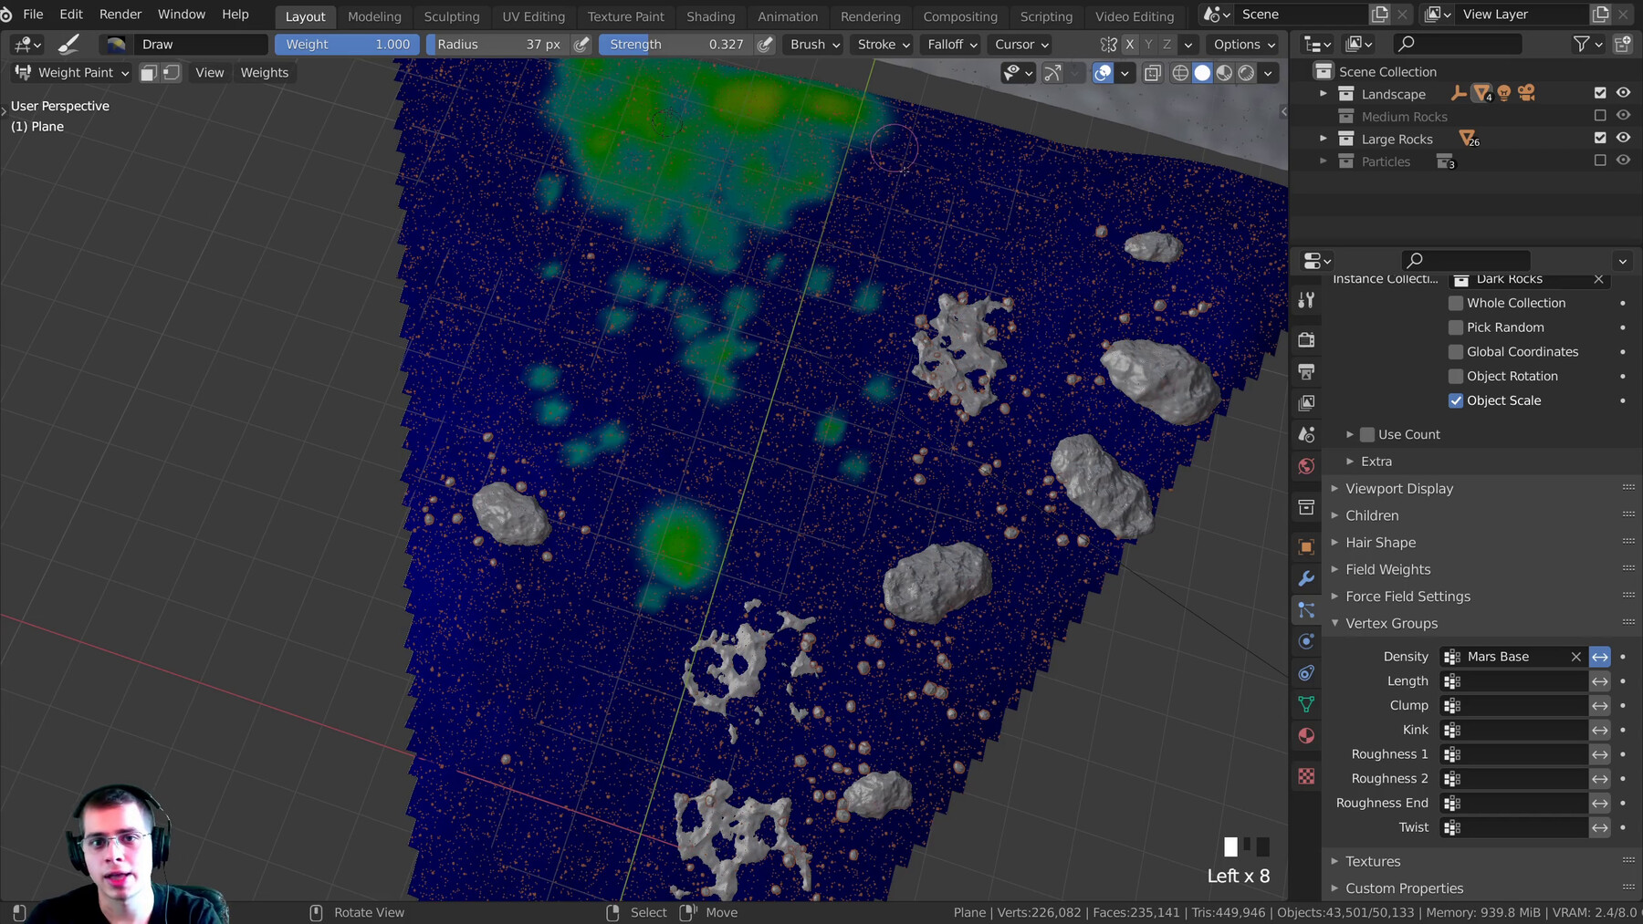Screen dimensions: 1643x924
Task: Uncheck Object Scale checkbox
Action: tap(1456, 400)
